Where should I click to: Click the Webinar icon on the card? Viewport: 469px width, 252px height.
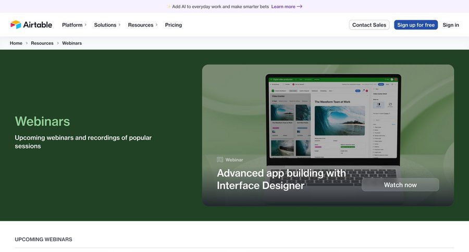click(x=220, y=160)
